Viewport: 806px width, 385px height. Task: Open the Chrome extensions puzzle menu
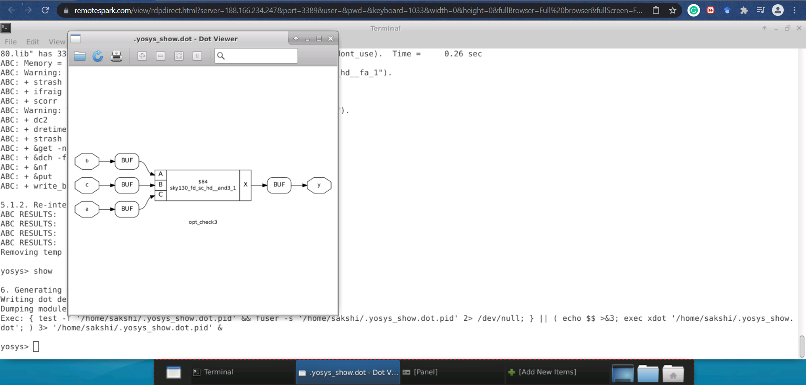(744, 10)
